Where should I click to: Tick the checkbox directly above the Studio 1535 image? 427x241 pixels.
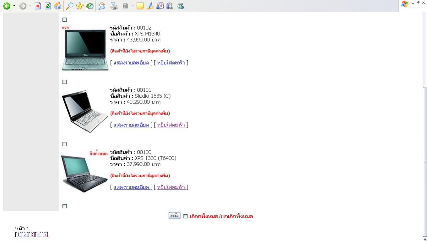pyautogui.click(x=65, y=82)
